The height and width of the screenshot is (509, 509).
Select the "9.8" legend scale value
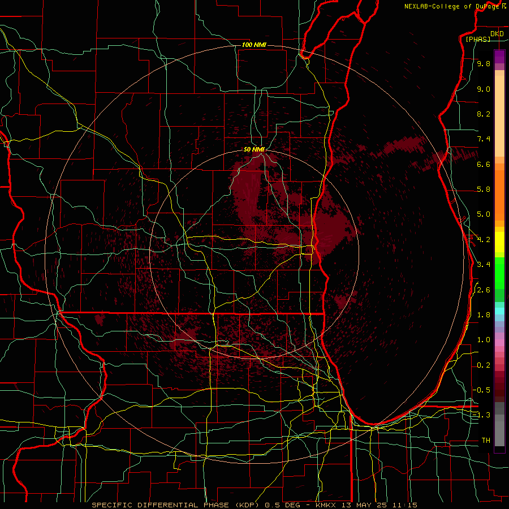point(484,64)
